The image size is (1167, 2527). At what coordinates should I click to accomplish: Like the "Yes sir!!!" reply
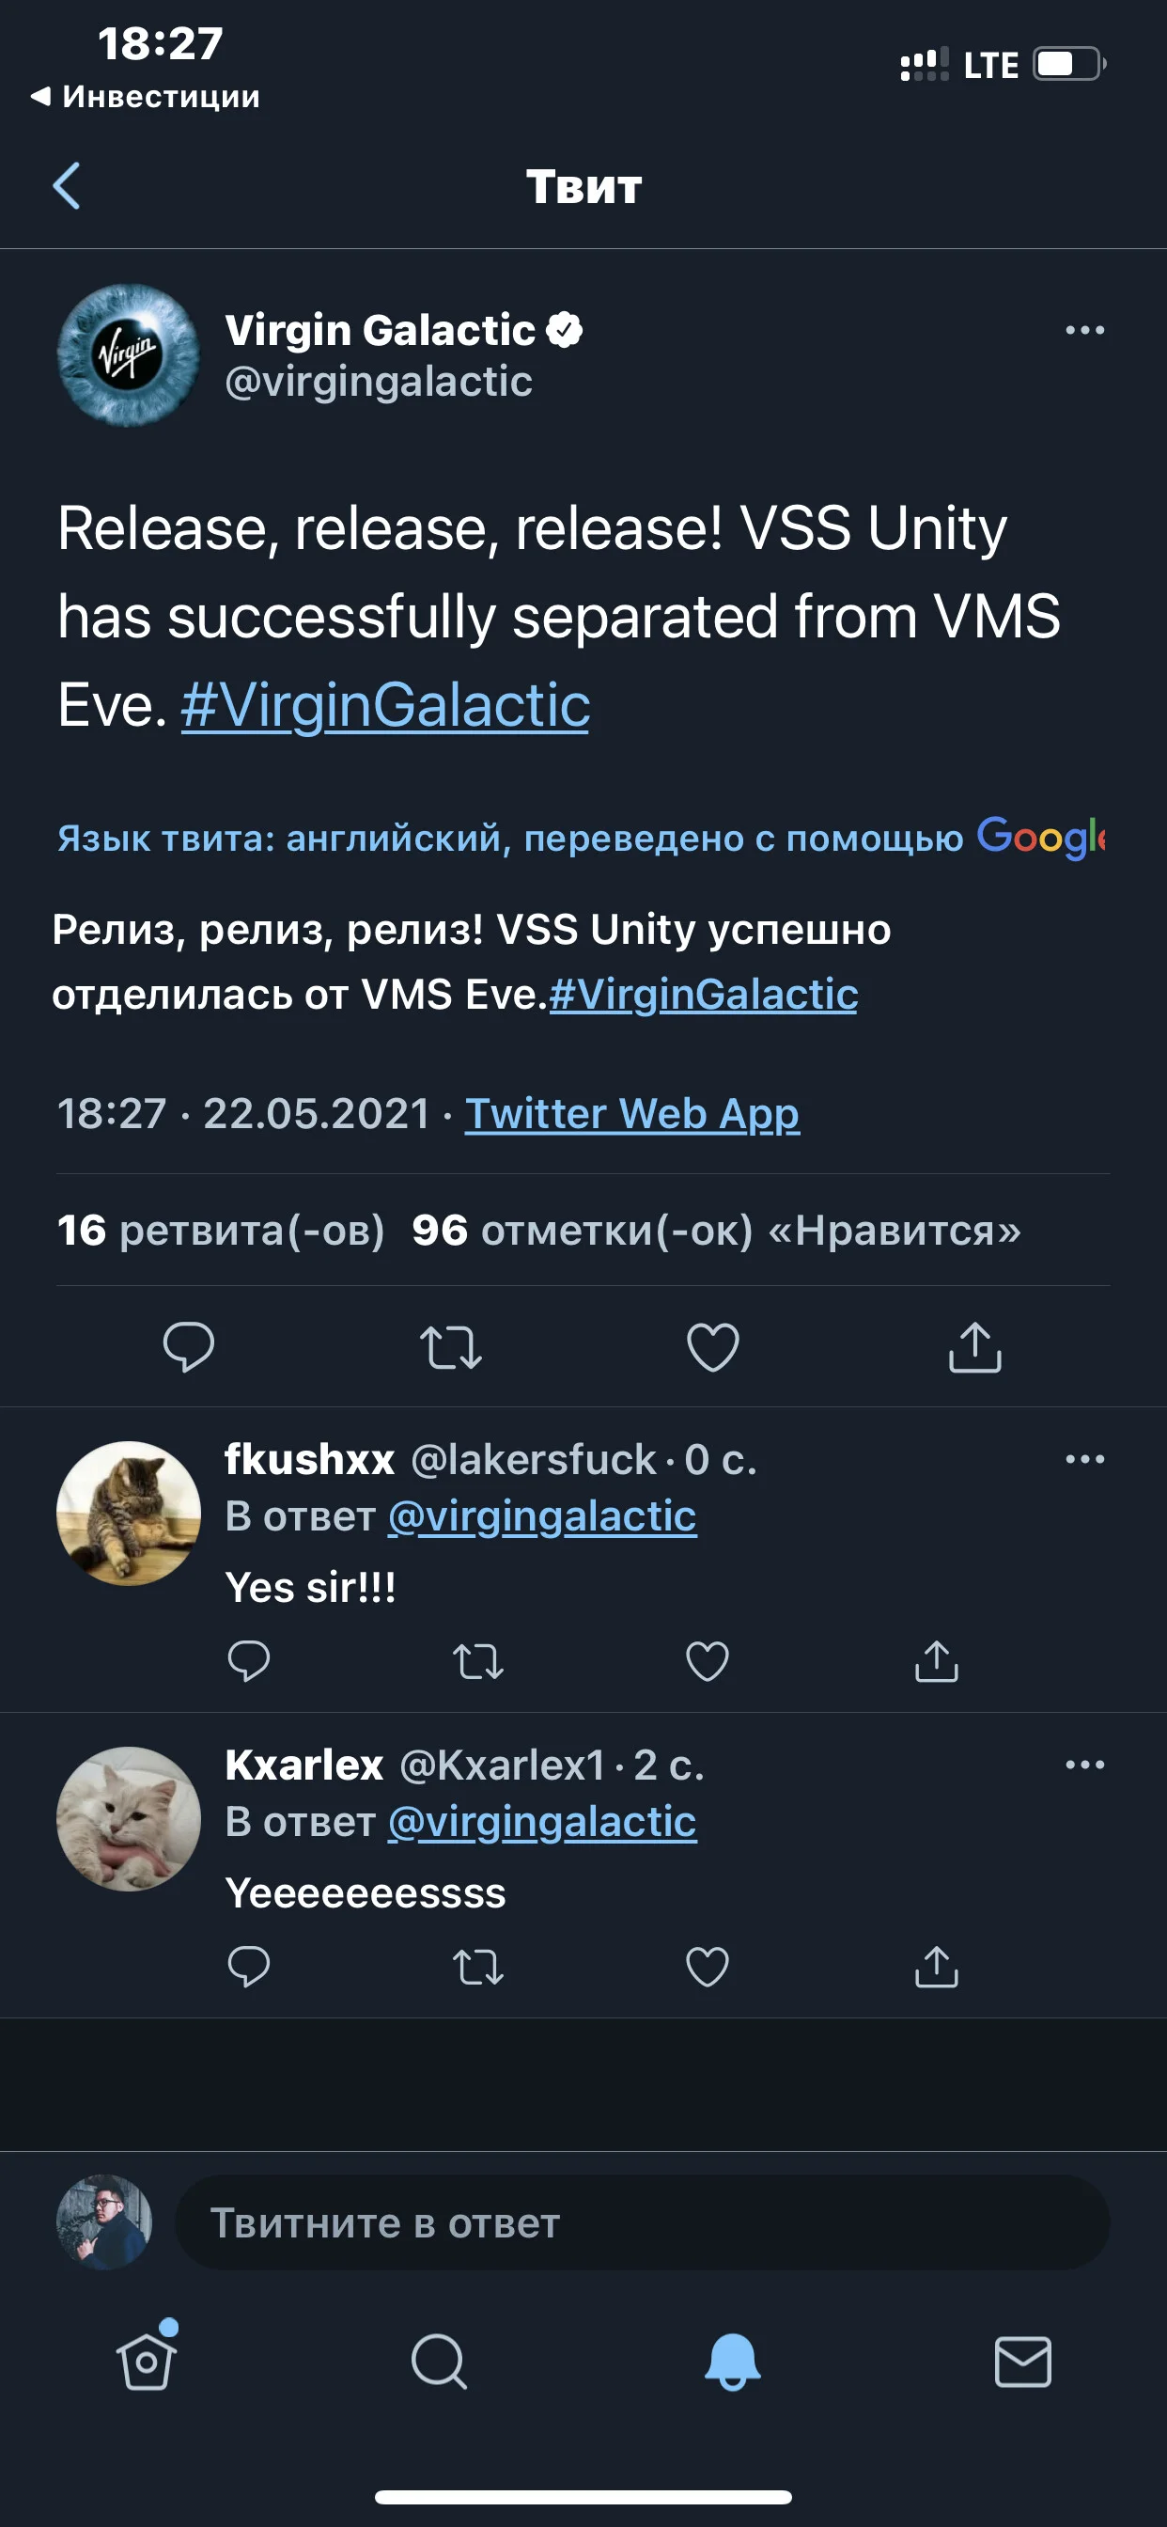708,1661
